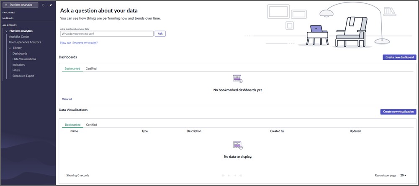Go to the previous page of records
419x186 pixels.
(229, 175)
